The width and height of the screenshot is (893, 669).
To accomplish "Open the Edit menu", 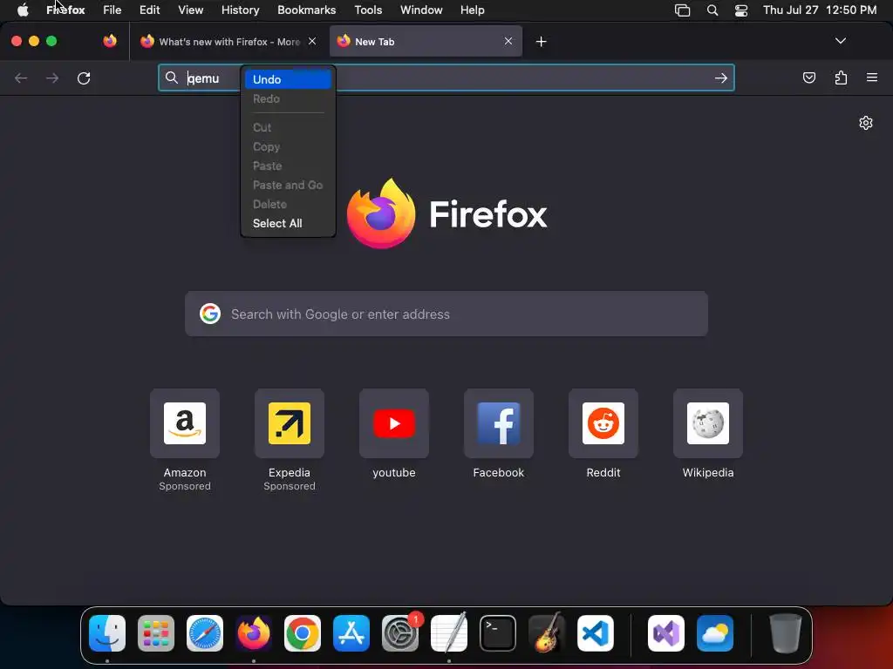I will [150, 10].
